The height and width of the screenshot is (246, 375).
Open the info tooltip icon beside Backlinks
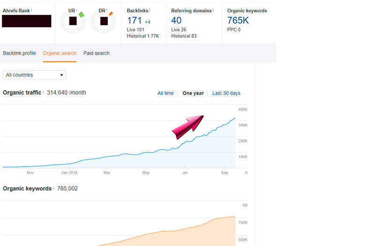coord(150,9)
